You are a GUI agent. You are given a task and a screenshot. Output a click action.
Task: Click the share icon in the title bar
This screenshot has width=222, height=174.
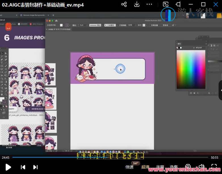124,4
